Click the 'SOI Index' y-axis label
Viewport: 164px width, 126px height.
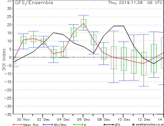coord(4,59)
